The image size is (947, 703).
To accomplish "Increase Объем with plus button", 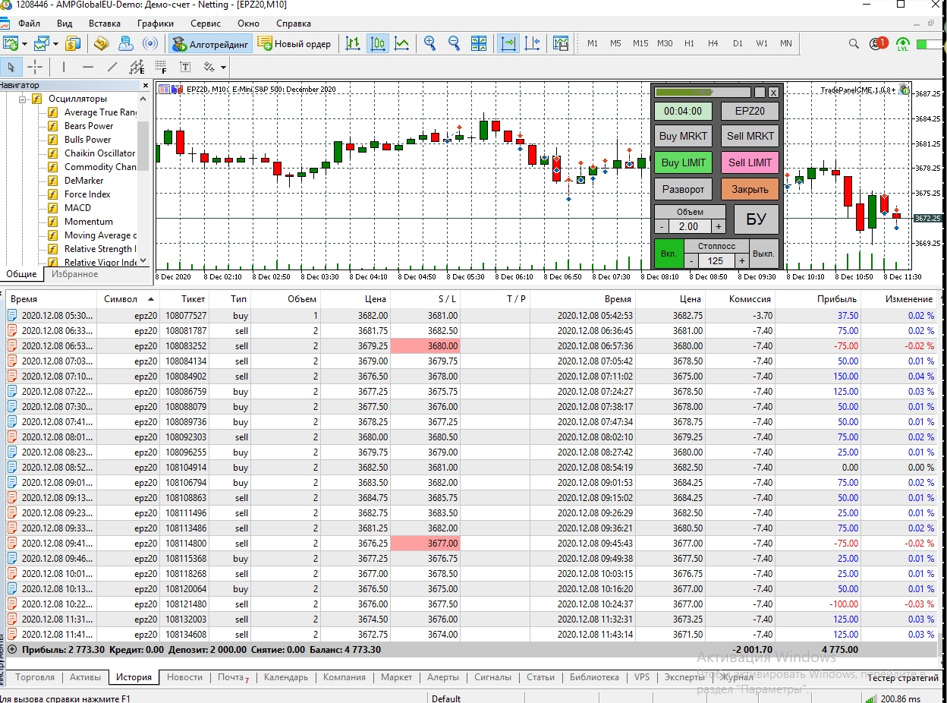I will (x=719, y=226).
